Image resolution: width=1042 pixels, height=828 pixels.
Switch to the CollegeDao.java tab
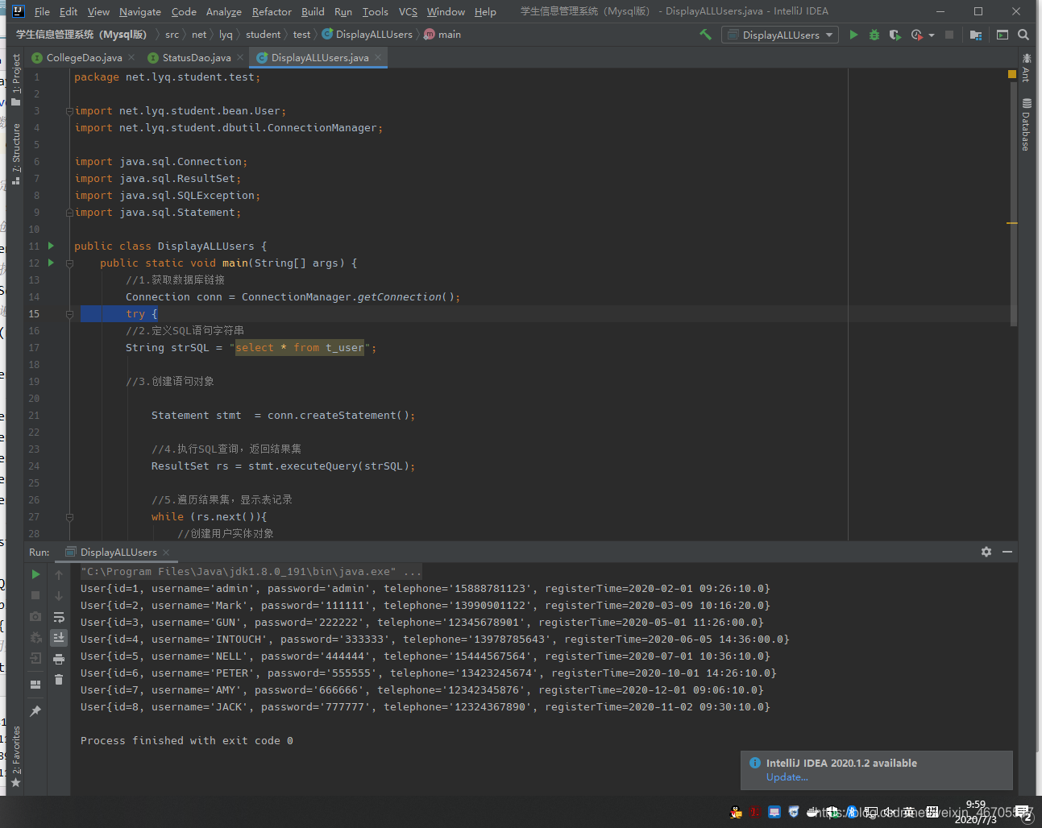pos(84,57)
